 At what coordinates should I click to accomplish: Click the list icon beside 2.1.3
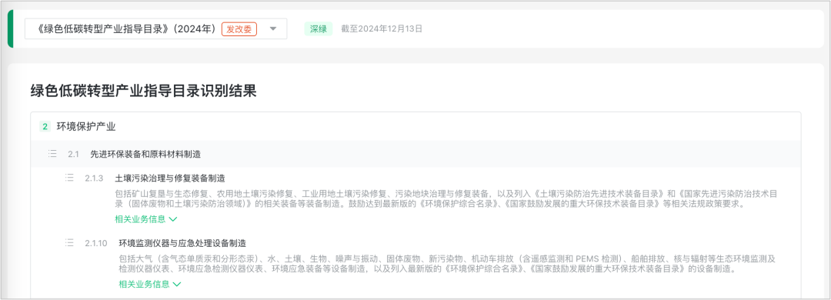tap(69, 178)
